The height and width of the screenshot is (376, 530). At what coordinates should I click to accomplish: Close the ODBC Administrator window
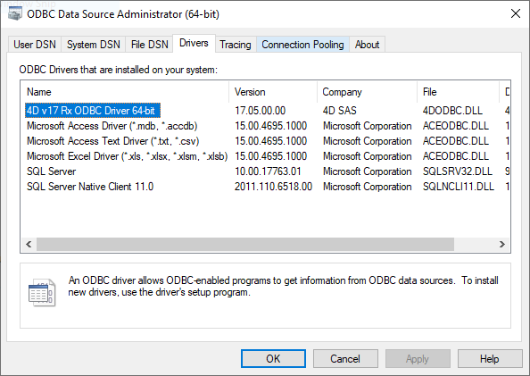pyautogui.click(x=516, y=14)
